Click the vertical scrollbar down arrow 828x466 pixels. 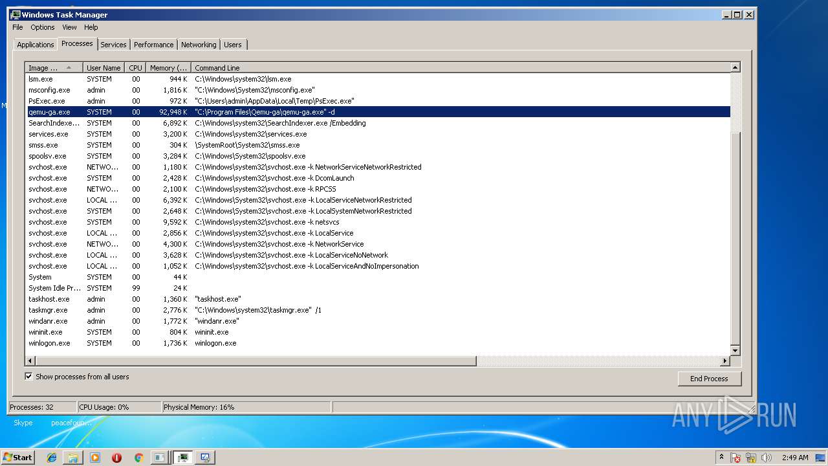click(735, 350)
